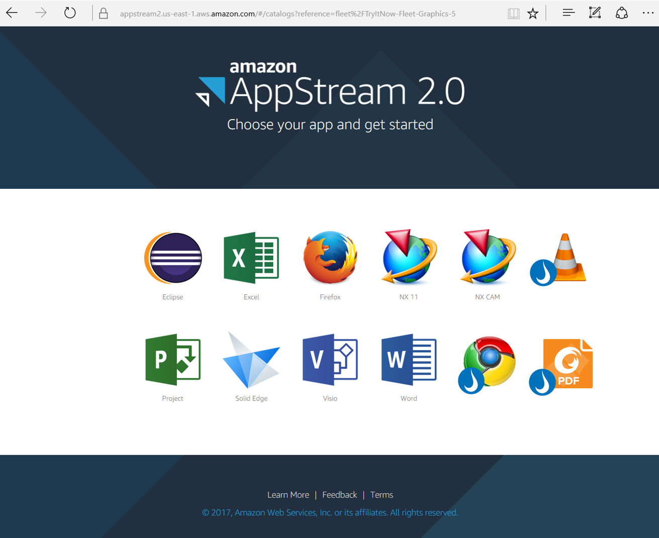Open reading view book icon

513,14
